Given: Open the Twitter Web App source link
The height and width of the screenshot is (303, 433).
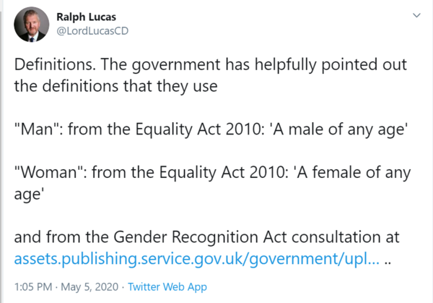Looking at the screenshot, I should (162, 286).
